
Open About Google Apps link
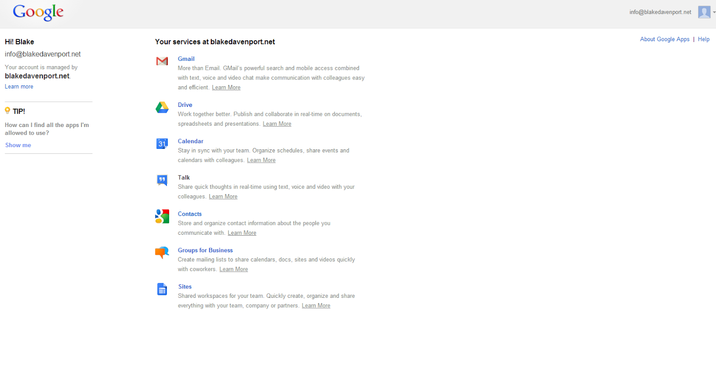click(x=665, y=39)
